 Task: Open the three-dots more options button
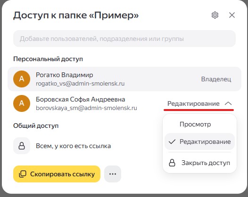point(113,174)
